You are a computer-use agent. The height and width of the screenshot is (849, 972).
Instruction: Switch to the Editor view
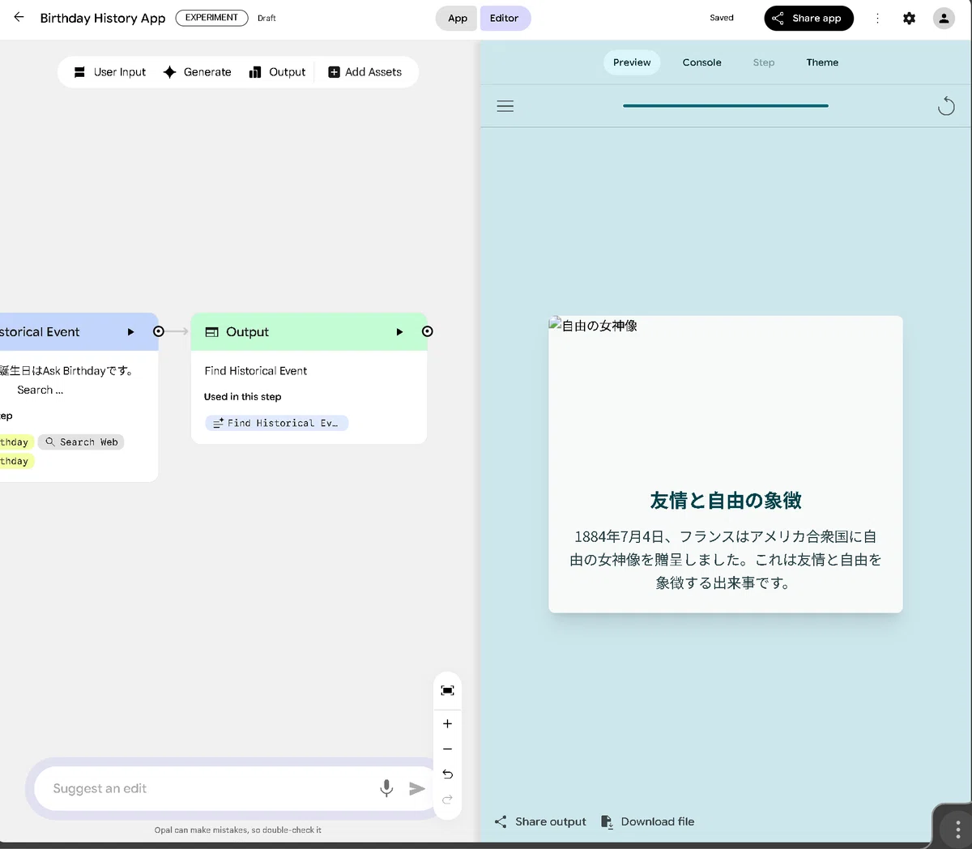[x=504, y=18]
